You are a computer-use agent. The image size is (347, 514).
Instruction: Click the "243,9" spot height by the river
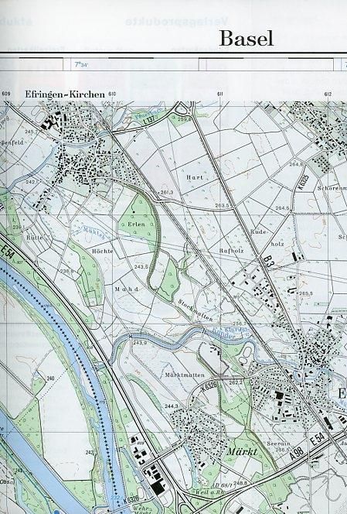tap(140, 343)
